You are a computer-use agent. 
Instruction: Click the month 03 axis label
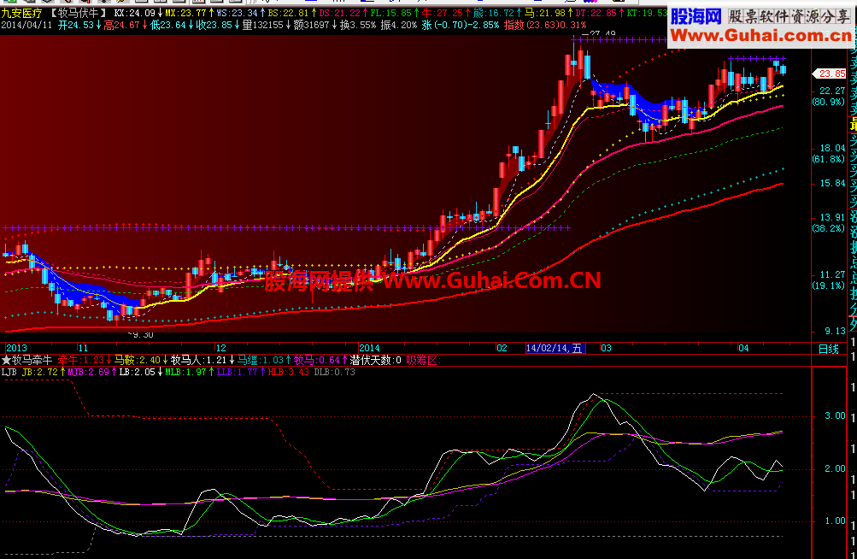606,349
